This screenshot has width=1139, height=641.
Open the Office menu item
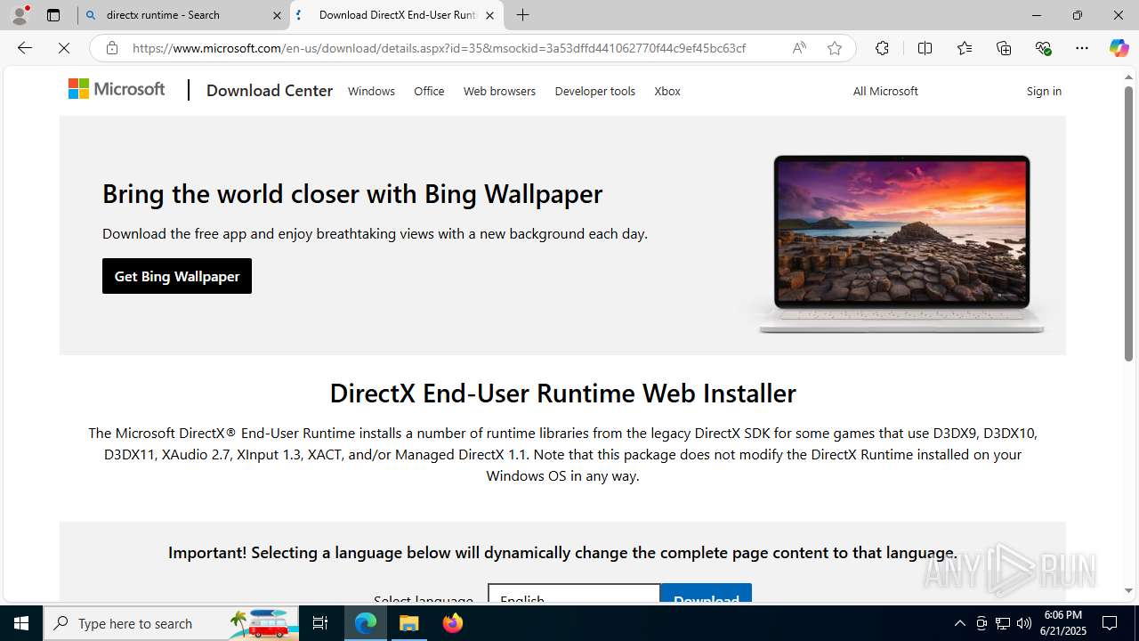point(429,91)
